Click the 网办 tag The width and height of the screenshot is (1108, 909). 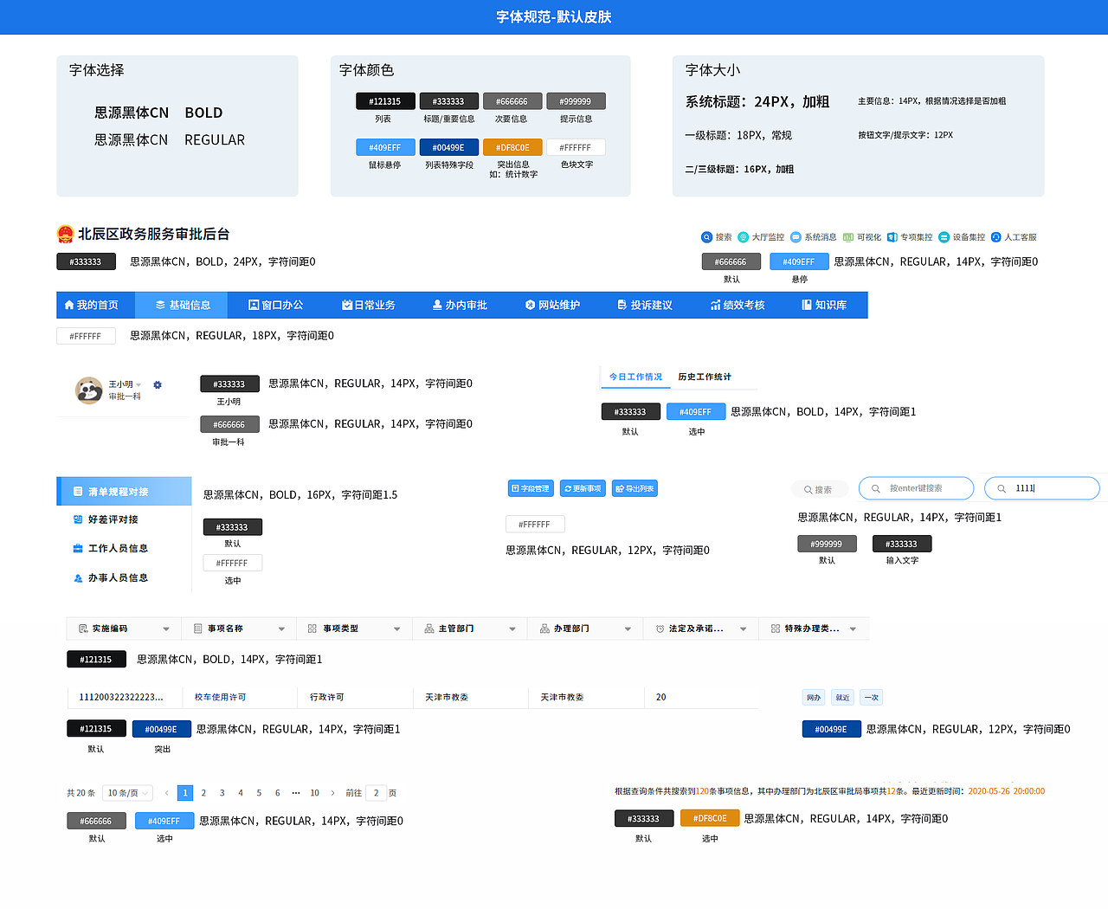[814, 697]
